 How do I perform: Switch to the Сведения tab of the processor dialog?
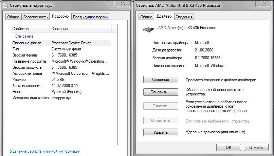click(184, 17)
